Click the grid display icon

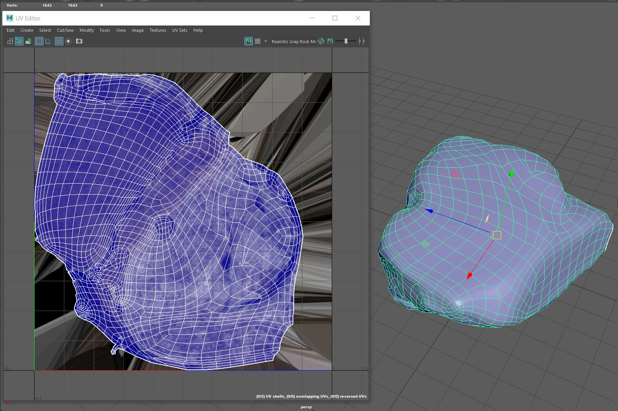point(59,41)
